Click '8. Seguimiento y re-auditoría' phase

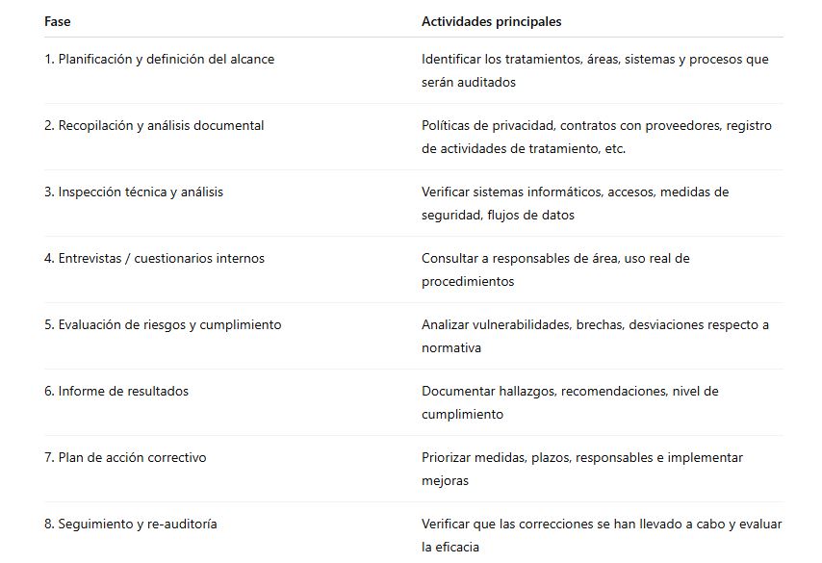pos(131,524)
